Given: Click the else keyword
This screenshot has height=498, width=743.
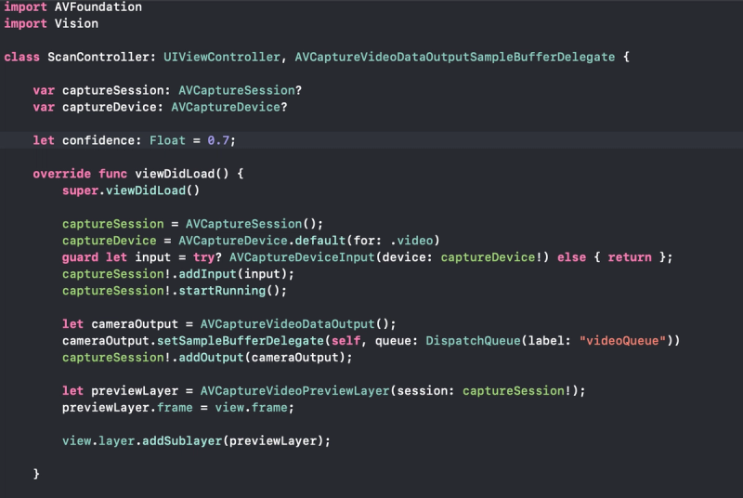Looking at the screenshot, I should 571,257.
